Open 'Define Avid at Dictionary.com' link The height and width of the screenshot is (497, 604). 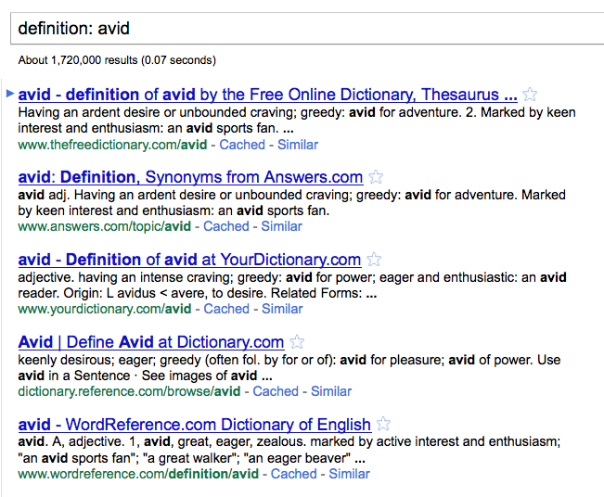click(x=151, y=342)
